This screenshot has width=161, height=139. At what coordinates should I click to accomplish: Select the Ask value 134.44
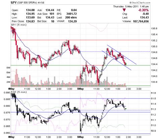[x=50, y=10]
